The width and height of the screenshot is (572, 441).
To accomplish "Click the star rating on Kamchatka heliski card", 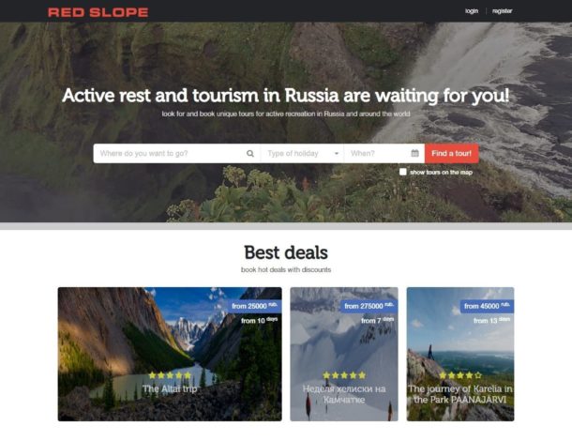I will pyautogui.click(x=344, y=375).
